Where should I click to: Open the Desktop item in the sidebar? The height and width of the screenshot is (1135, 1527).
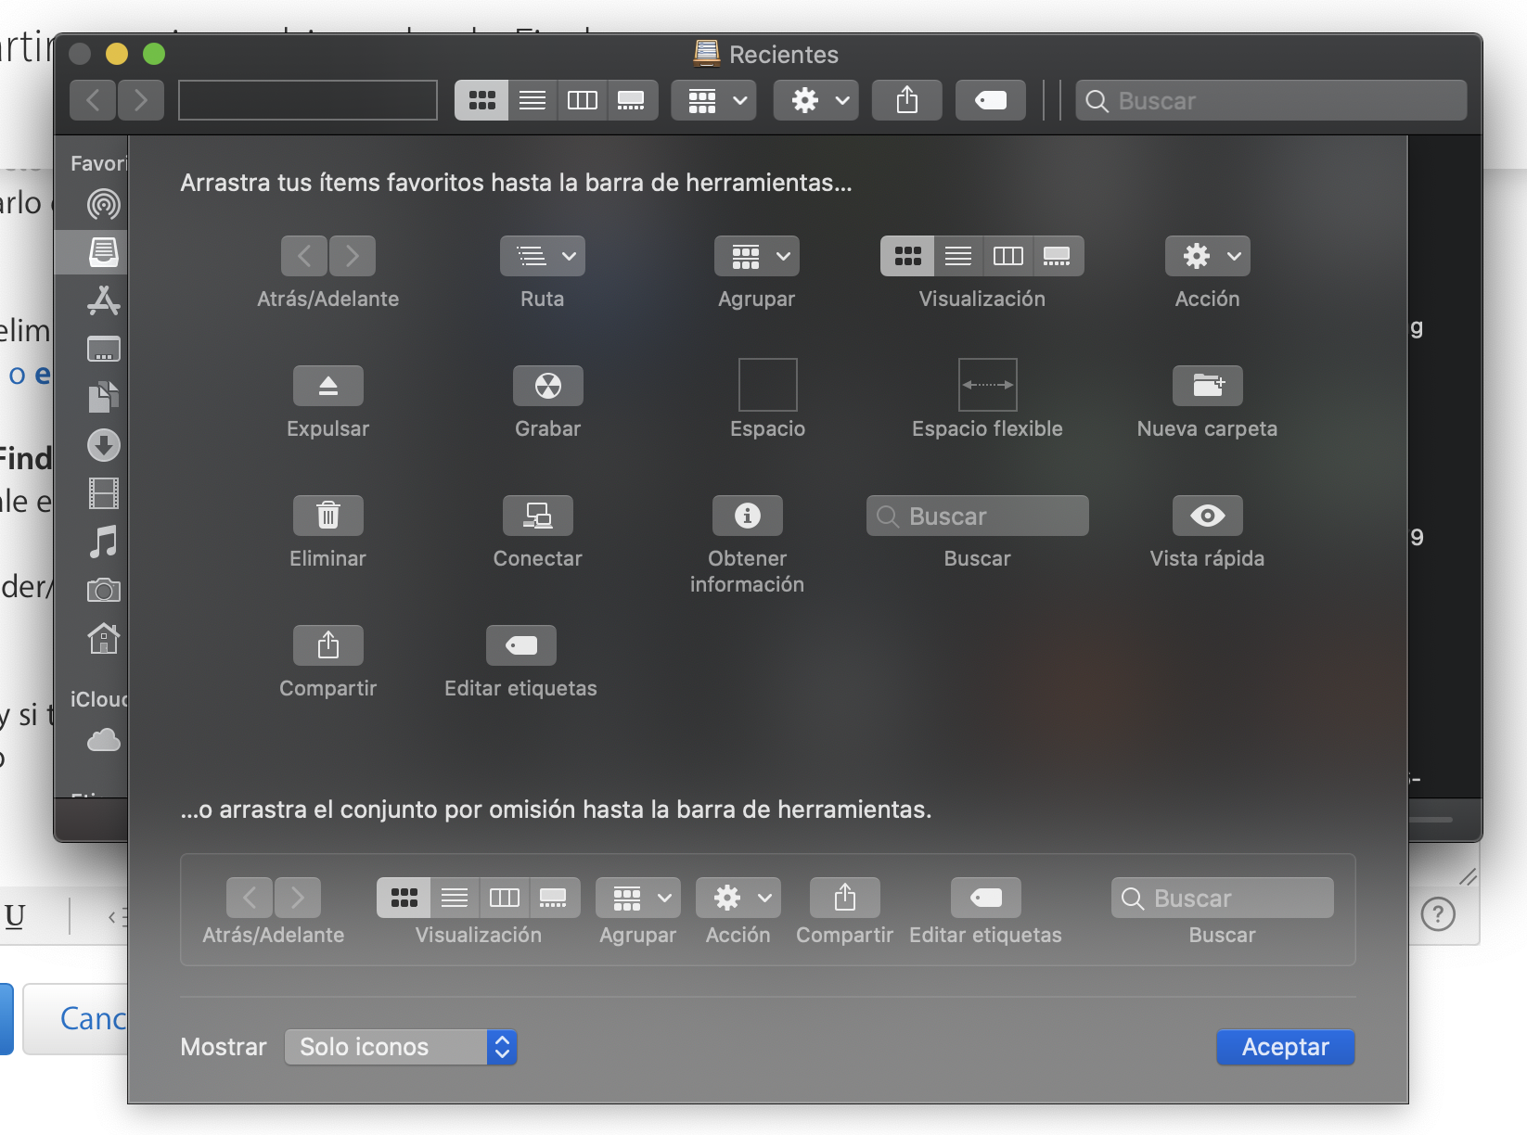pos(103,349)
